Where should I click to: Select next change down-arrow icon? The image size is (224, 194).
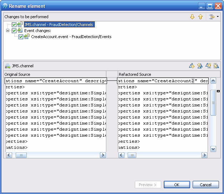click(192, 17)
